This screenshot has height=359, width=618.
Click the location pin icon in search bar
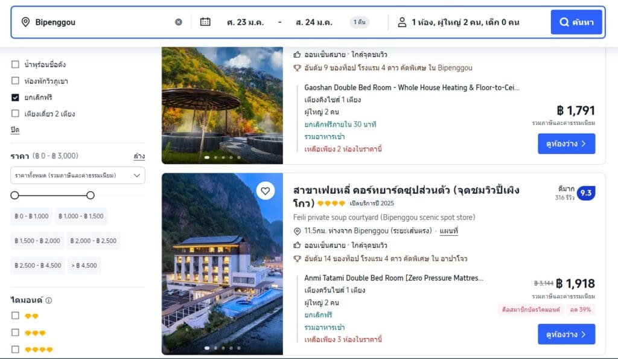[25, 22]
